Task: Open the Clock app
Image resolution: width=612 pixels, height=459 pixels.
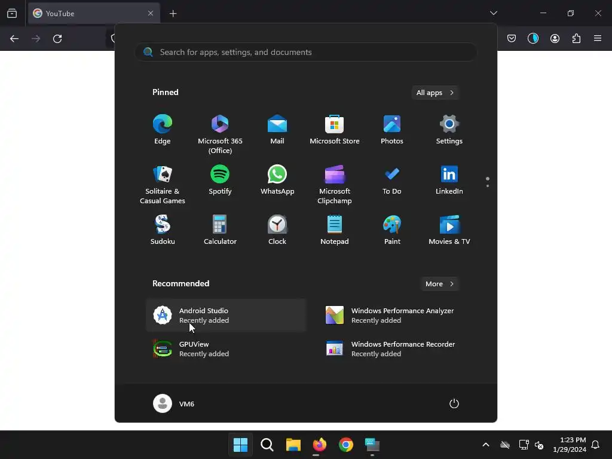Action: tap(277, 230)
